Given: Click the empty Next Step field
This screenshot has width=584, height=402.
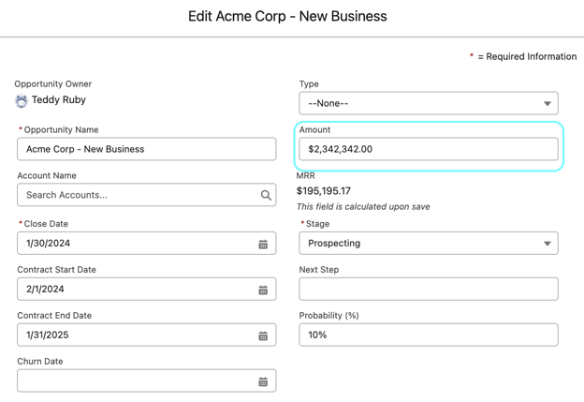Looking at the screenshot, I should (429, 289).
